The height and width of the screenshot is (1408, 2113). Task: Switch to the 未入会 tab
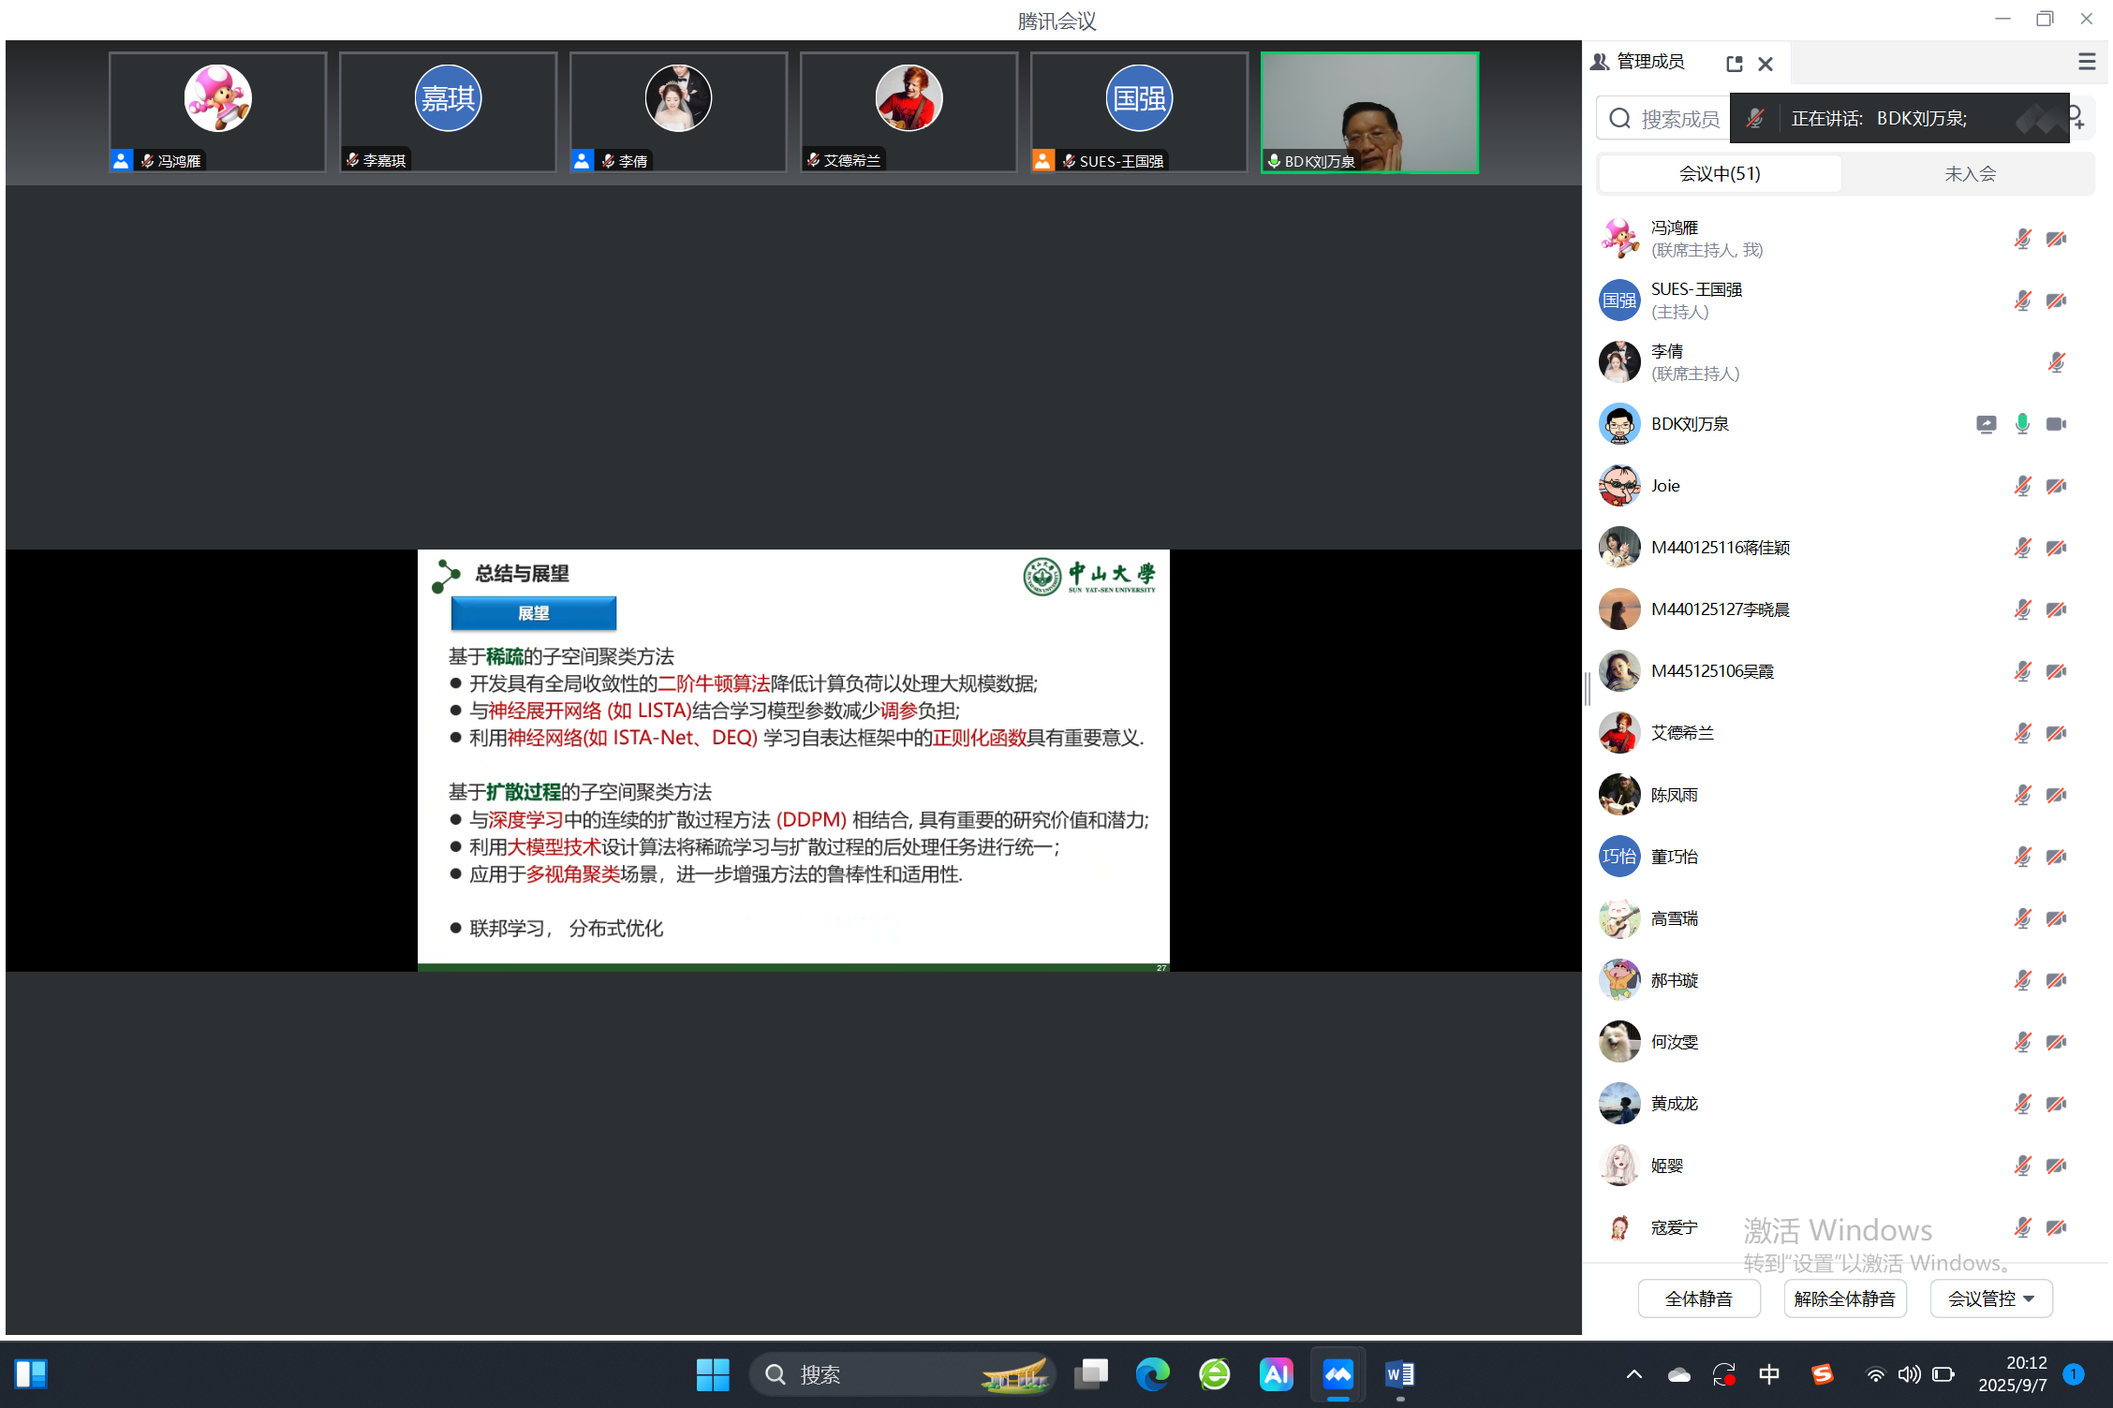point(1970,174)
